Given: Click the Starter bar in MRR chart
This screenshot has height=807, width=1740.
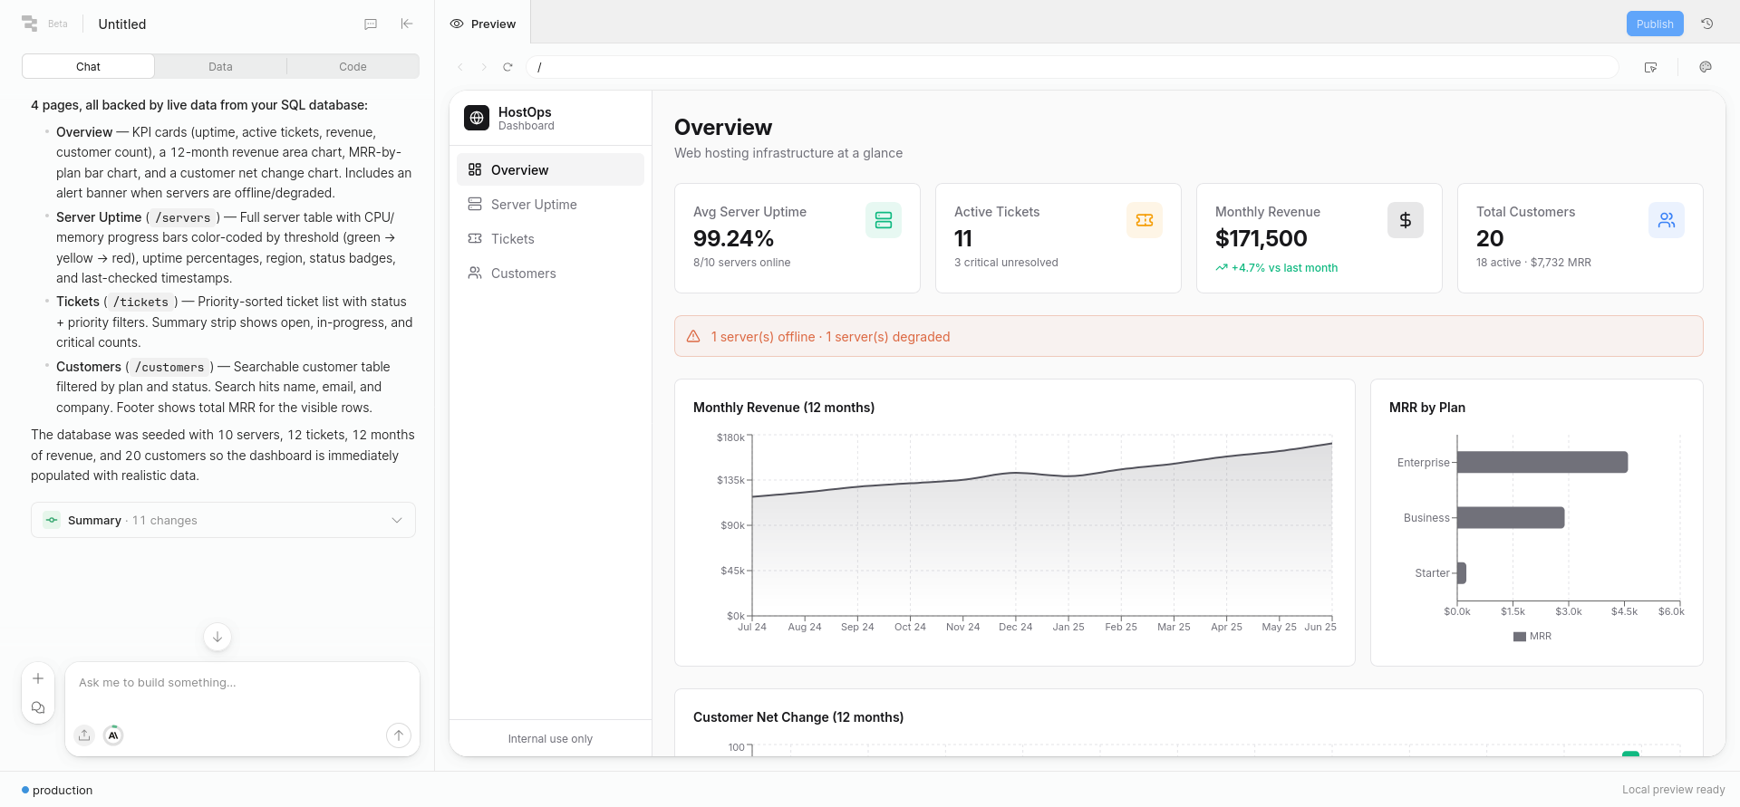Looking at the screenshot, I should (x=1462, y=572).
